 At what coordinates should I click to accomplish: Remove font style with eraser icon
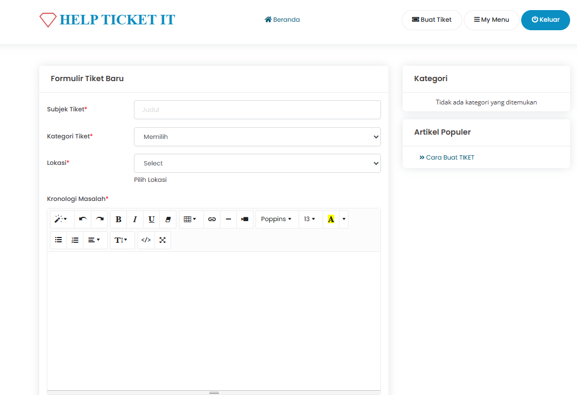168,219
